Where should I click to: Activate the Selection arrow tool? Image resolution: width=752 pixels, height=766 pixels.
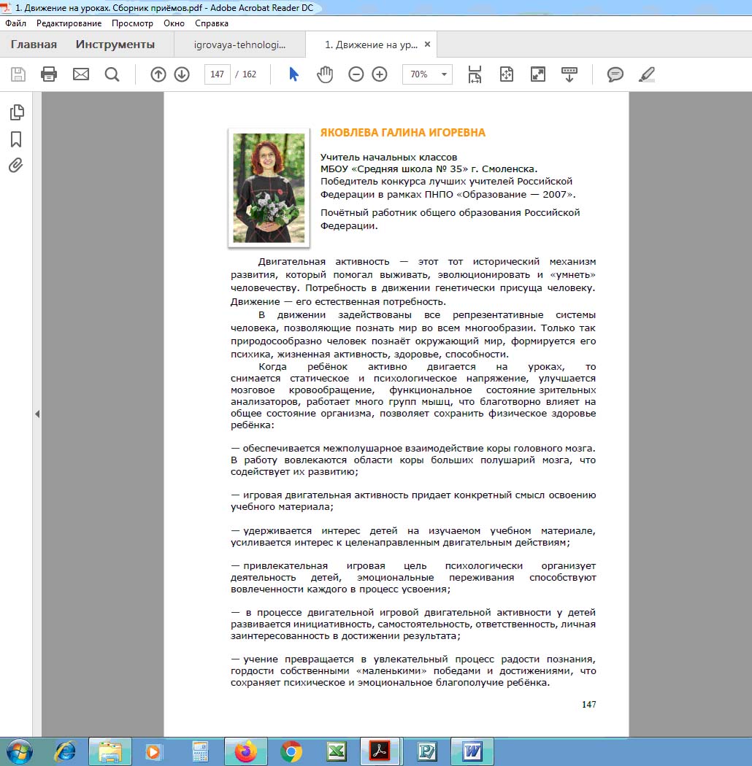[x=293, y=74]
